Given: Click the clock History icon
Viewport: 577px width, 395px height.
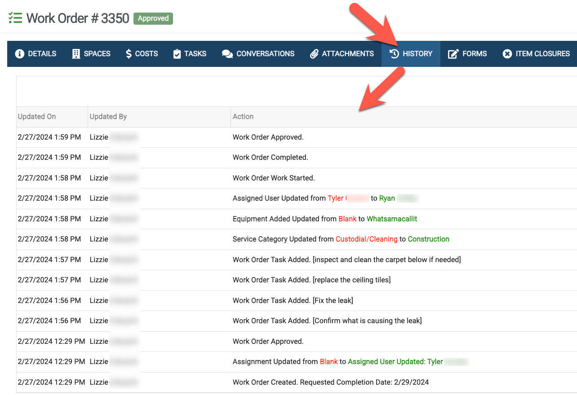Looking at the screenshot, I should 394,54.
